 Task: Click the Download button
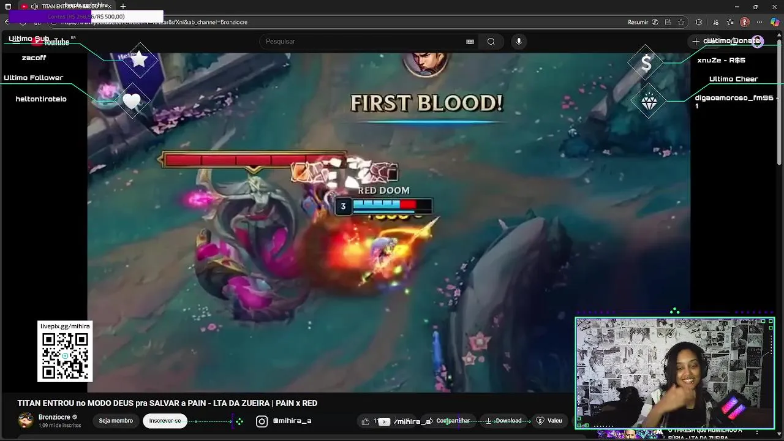tap(504, 421)
